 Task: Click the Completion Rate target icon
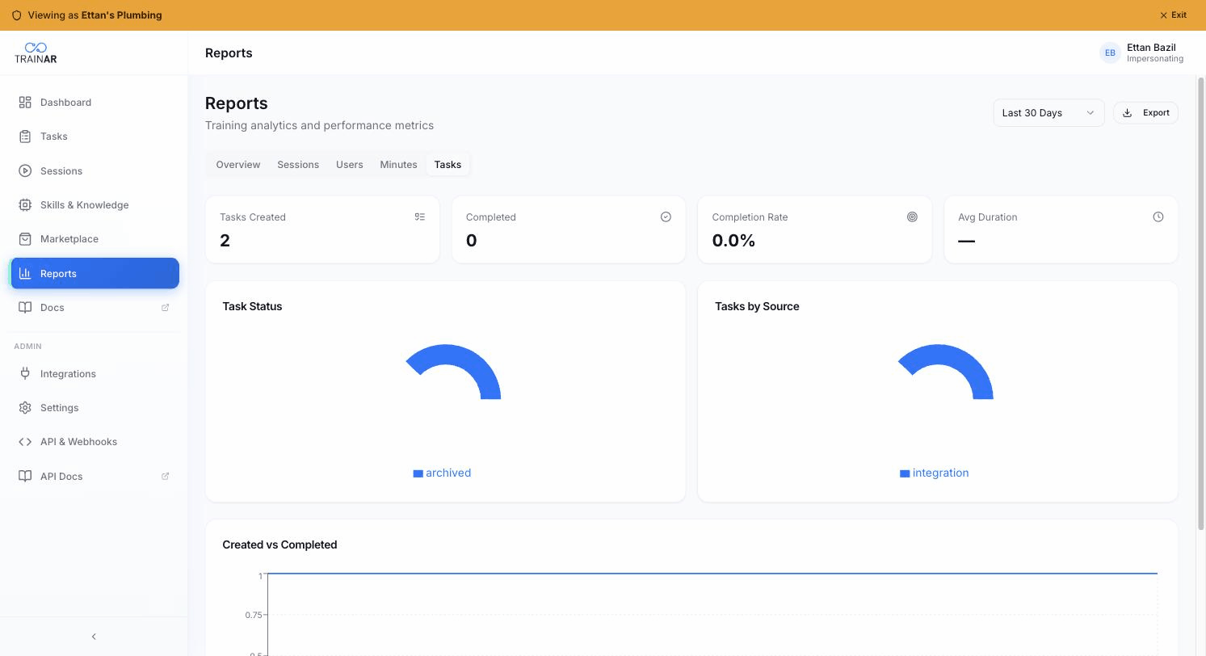912,217
